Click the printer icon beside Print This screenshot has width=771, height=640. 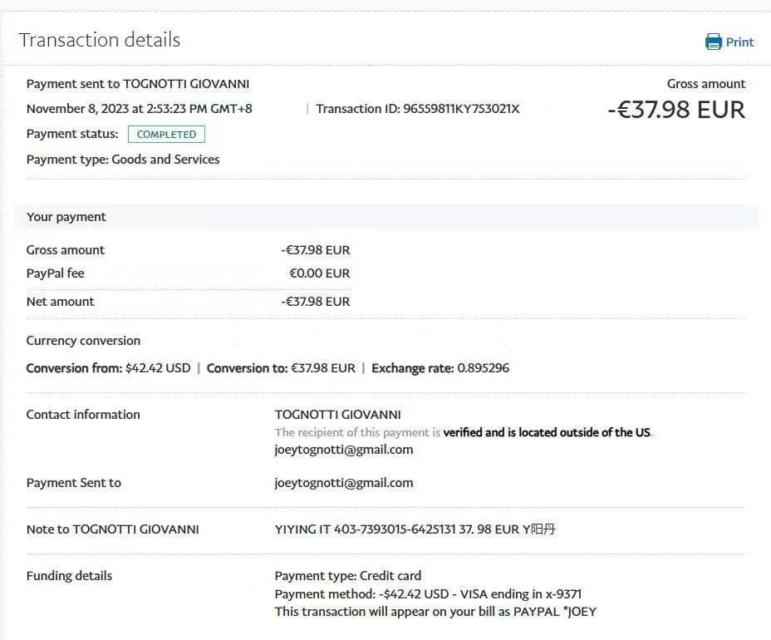[713, 42]
